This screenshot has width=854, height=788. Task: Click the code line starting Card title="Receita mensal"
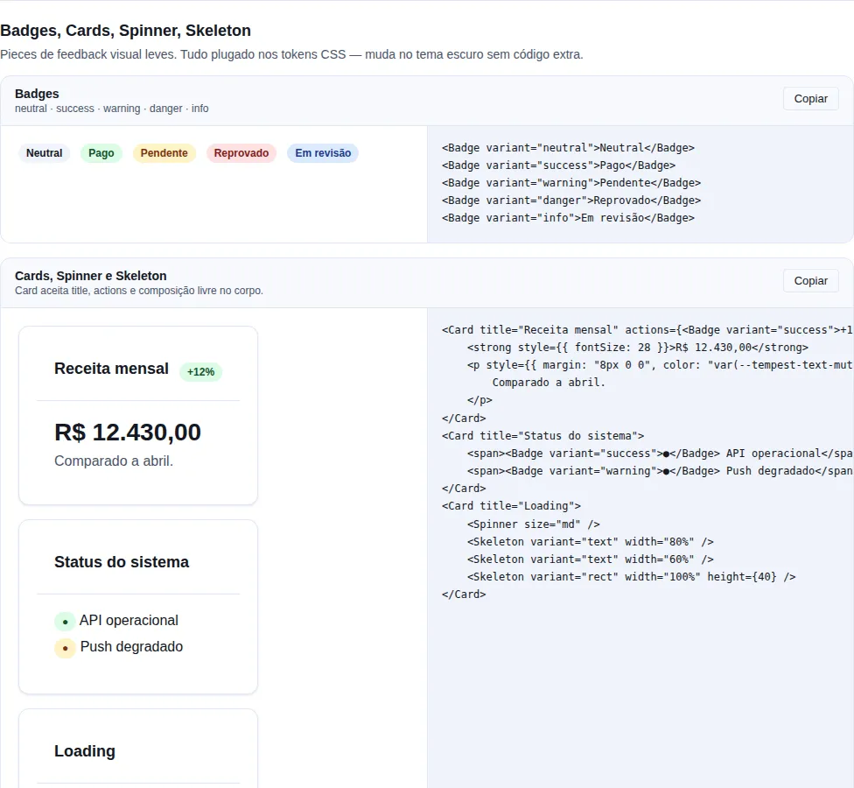coord(647,330)
